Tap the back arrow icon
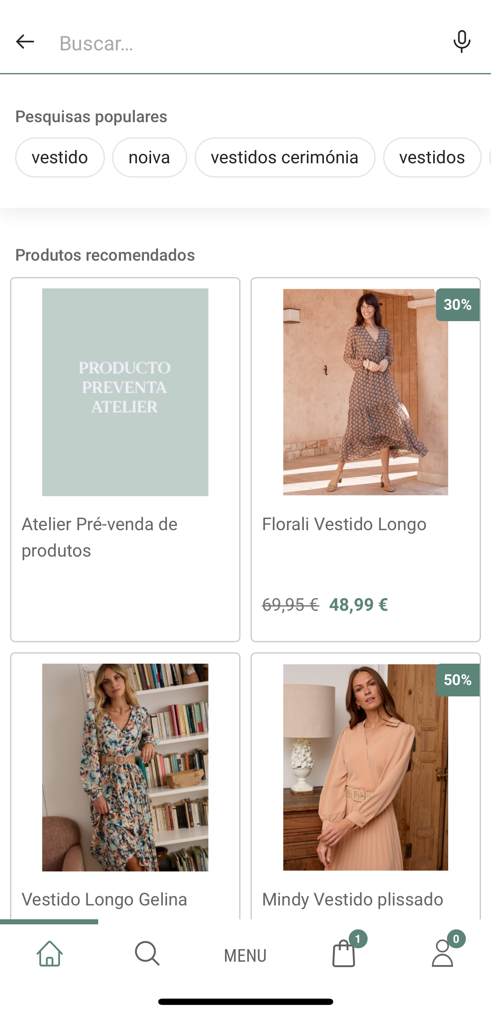Image resolution: width=491 pixels, height=1015 pixels. click(x=25, y=42)
